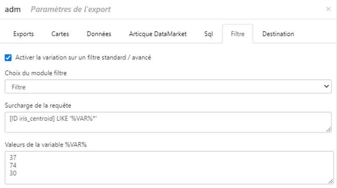337x188 pixels.
Task: Click the dropdown chevron arrow
Action: (326, 86)
